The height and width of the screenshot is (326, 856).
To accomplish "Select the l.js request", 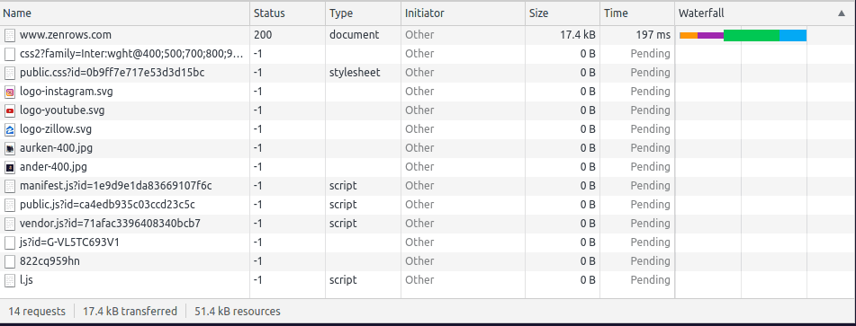I will tap(27, 279).
